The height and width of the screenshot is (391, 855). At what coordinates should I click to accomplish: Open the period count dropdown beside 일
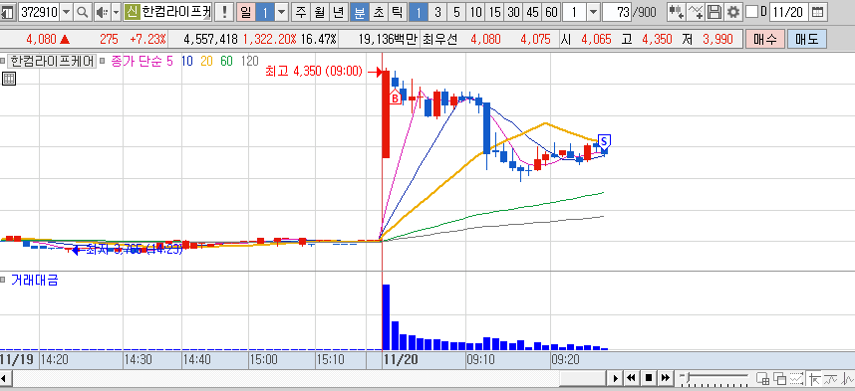281,11
